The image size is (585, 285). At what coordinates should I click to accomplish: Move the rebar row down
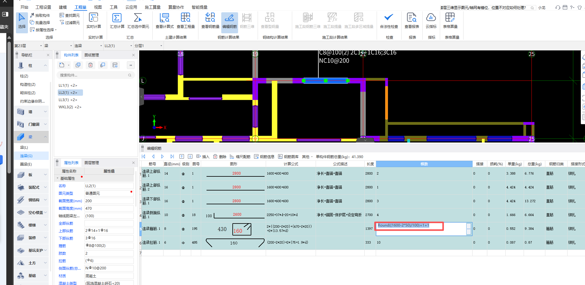point(190,157)
